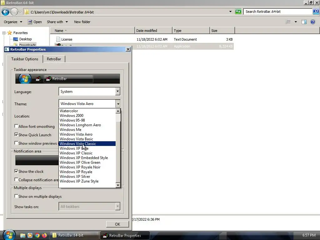Click RetroBar.64-bit taskbar button
Viewport: 320px width, 240px height.
(x=74, y=235)
